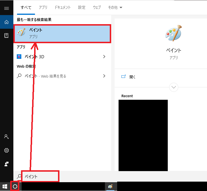Select ペイント - Web 結果を見る result

(62, 76)
